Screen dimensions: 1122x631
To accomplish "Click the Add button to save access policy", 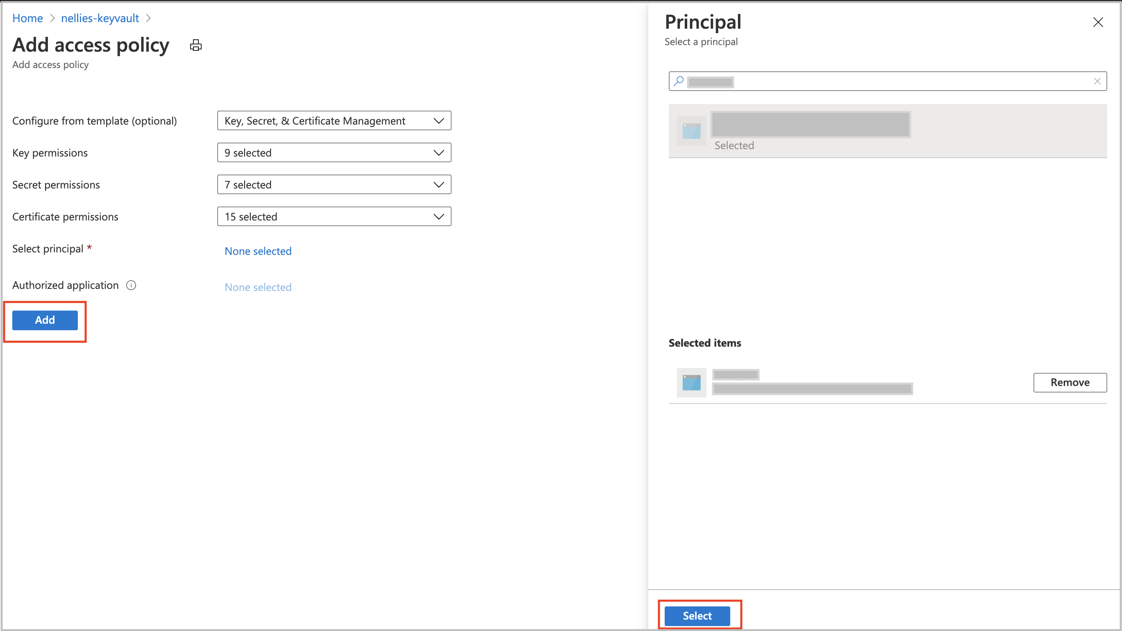I will click(x=45, y=320).
